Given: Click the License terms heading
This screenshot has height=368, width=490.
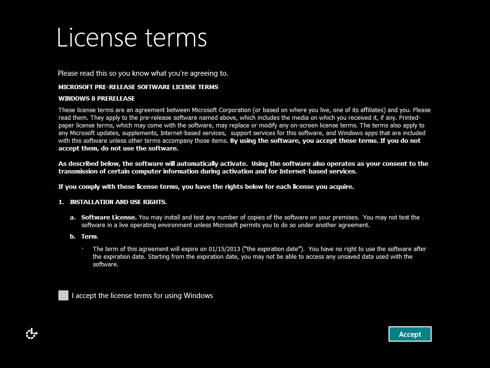Looking at the screenshot, I should [132, 38].
